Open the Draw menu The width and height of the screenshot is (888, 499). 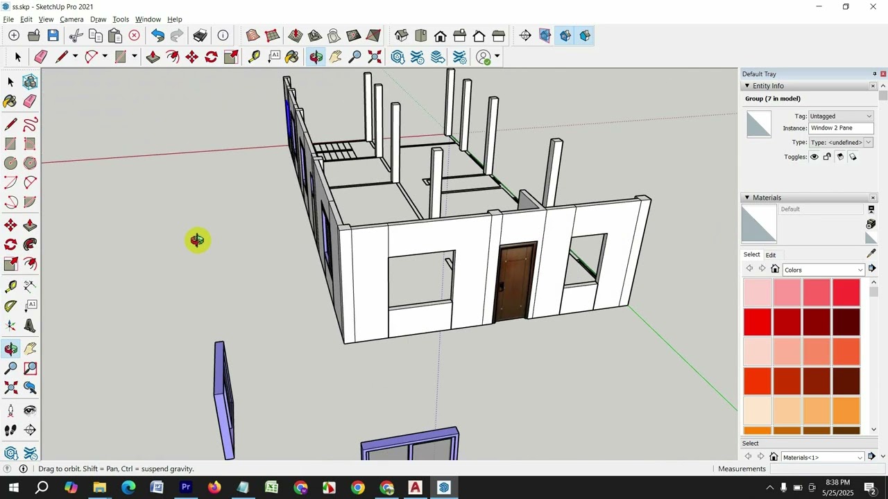coord(99,19)
